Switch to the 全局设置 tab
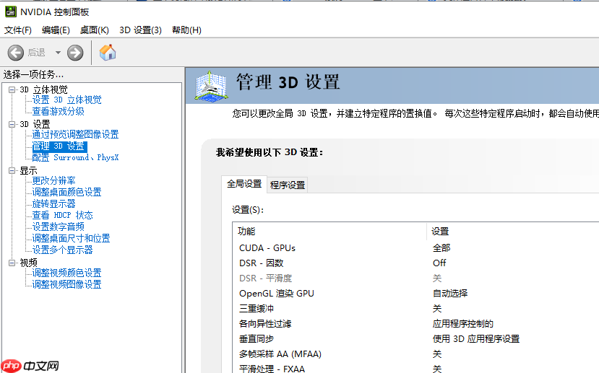 244,184
